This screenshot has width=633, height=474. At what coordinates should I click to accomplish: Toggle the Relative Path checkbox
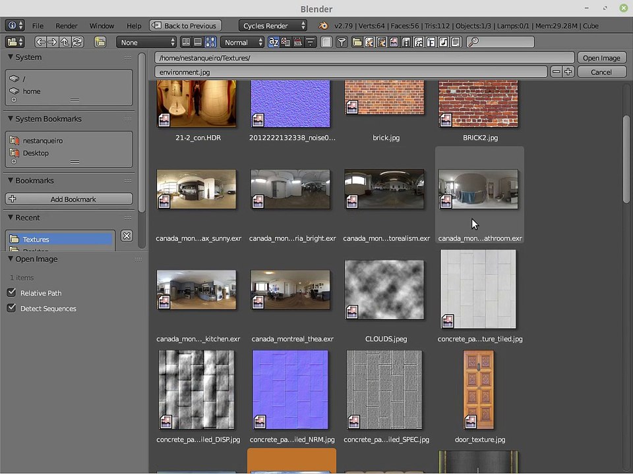click(x=12, y=292)
